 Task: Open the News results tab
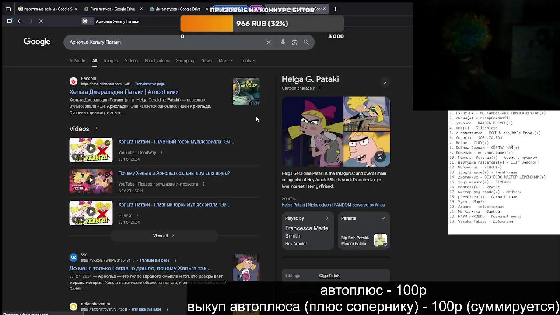(x=206, y=61)
